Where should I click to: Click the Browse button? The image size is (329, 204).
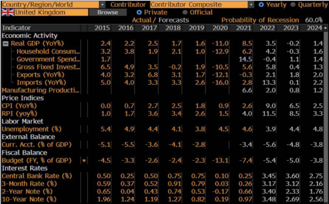click(107, 13)
